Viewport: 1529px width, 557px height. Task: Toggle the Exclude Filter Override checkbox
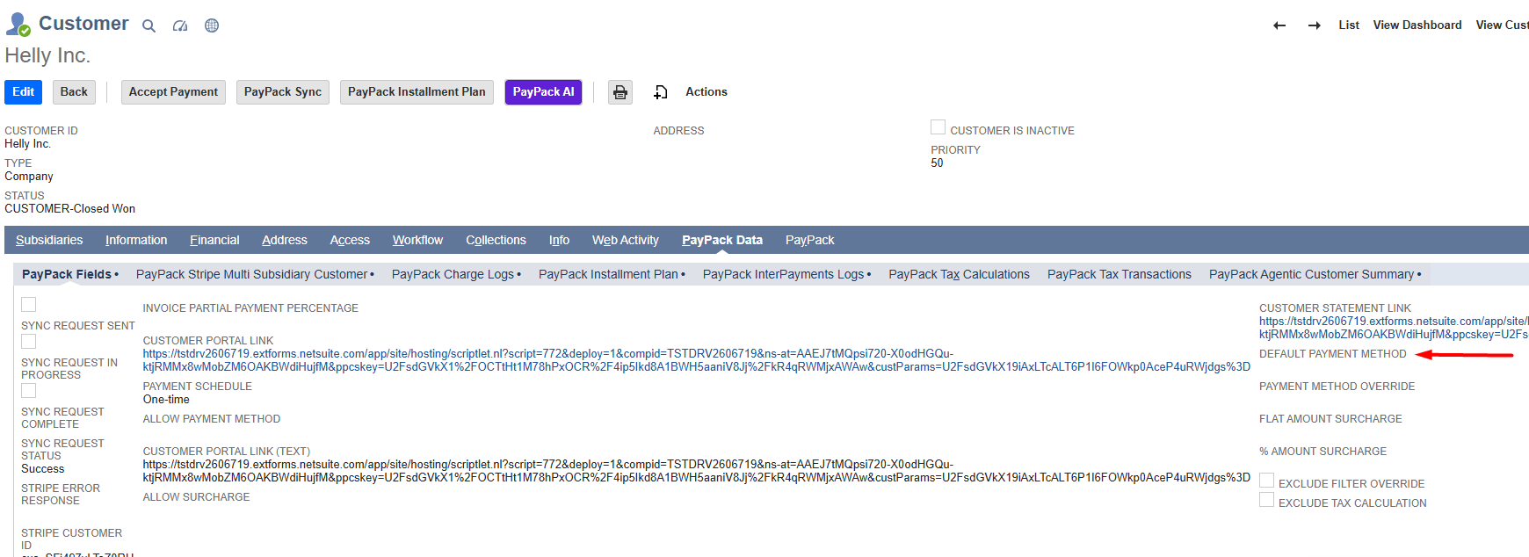[1267, 481]
